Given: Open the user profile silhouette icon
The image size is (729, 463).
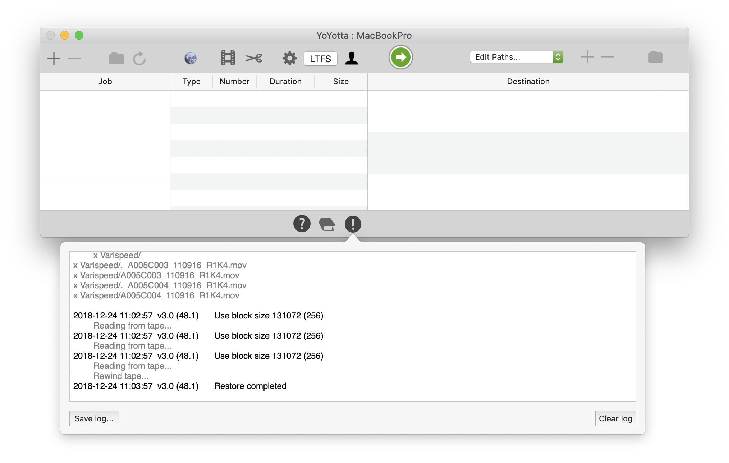Looking at the screenshot, I should coord(352,58).
